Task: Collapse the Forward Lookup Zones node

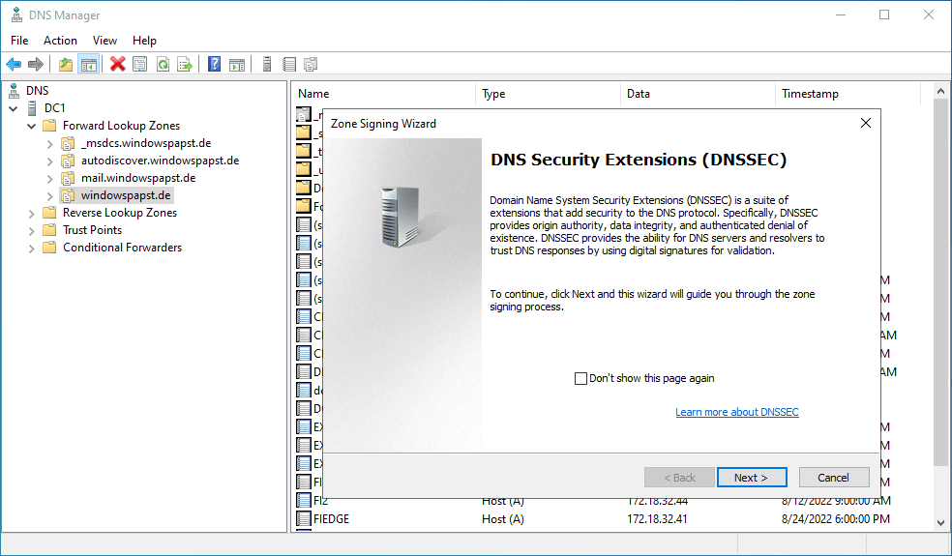Action: point(33,126)
